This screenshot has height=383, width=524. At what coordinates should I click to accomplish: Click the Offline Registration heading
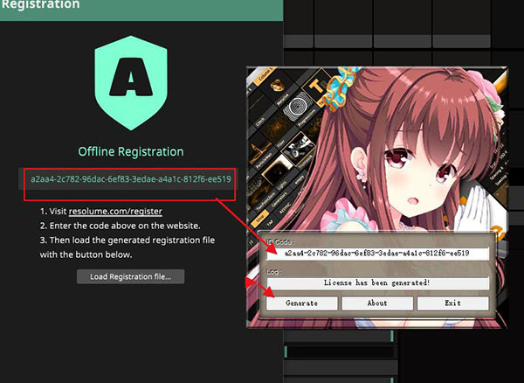(131, 151)
